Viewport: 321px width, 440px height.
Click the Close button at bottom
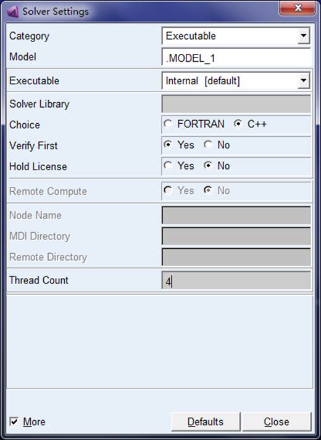pos(277,421)
